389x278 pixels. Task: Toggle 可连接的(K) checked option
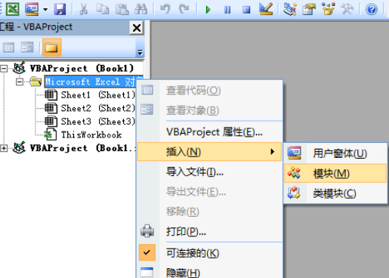[x=209, y=253]
